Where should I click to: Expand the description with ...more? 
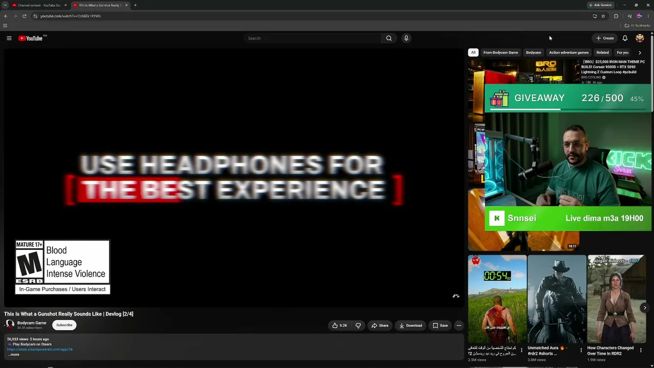14,355
